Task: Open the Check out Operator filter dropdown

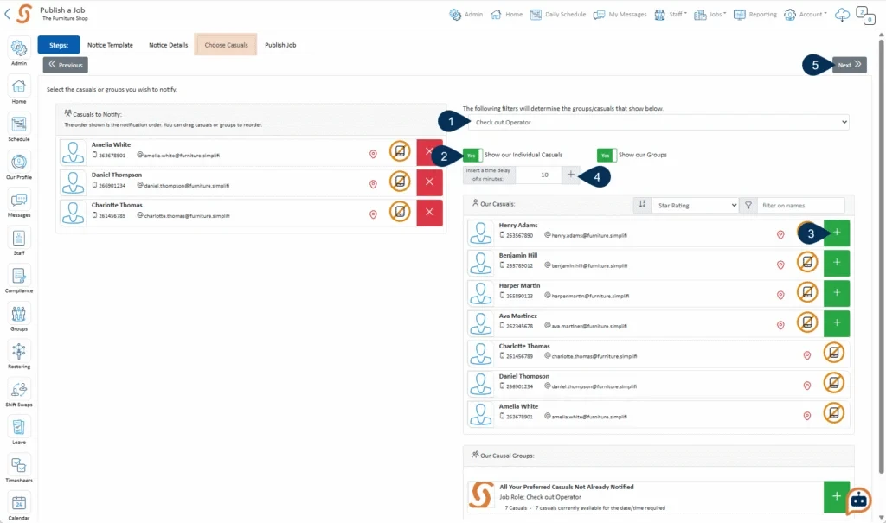Action: click(658, 122)
